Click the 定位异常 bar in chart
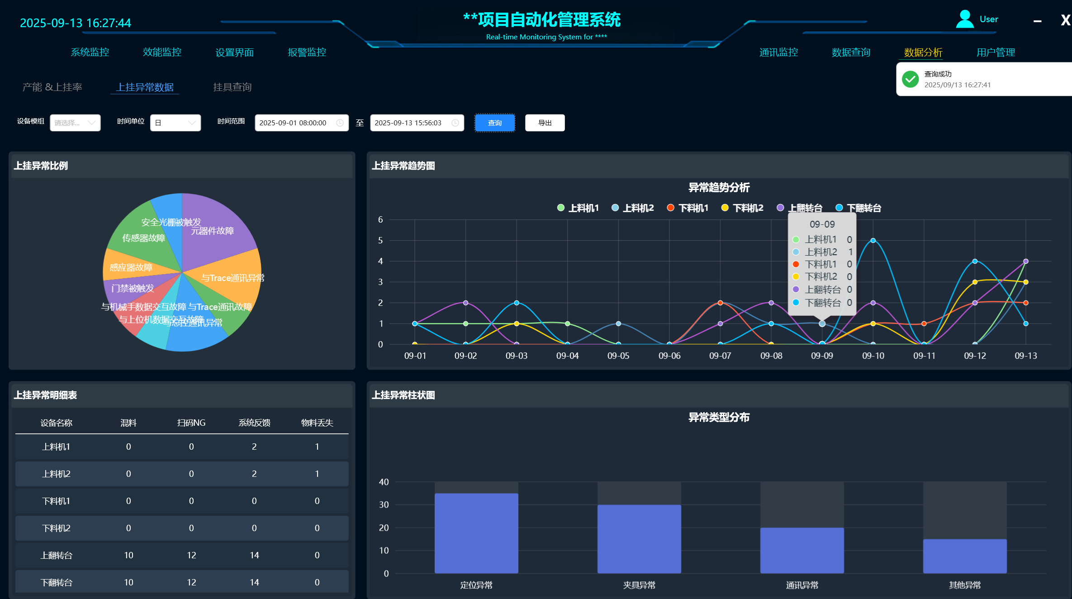 click(476, 533)
